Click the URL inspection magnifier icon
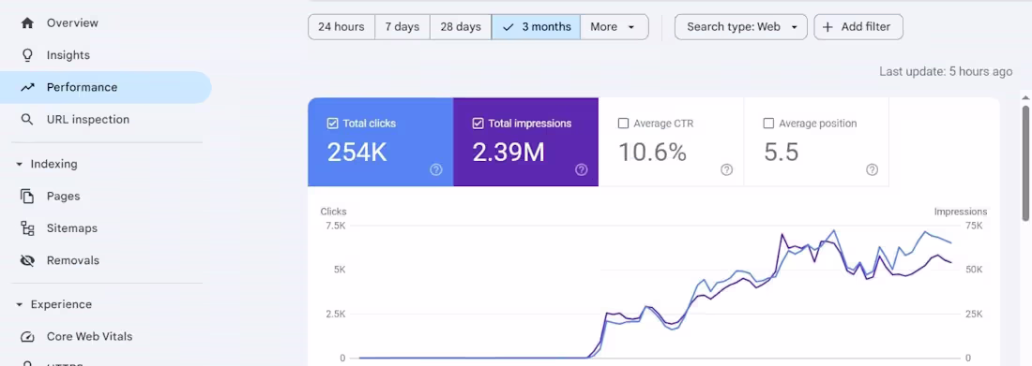Screen dimensions: 1032x366 (27, 120)
